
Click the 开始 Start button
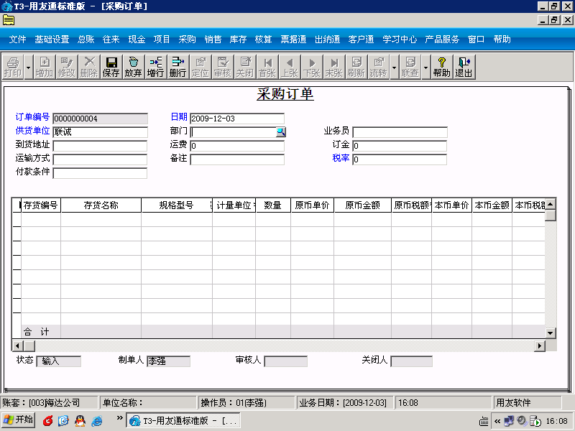click(x=19, y=420)
